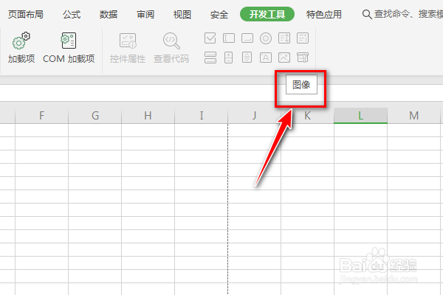Viewport: 443px width, 295px height.
Task: Insert a scroll bar control
Action: 247,58
